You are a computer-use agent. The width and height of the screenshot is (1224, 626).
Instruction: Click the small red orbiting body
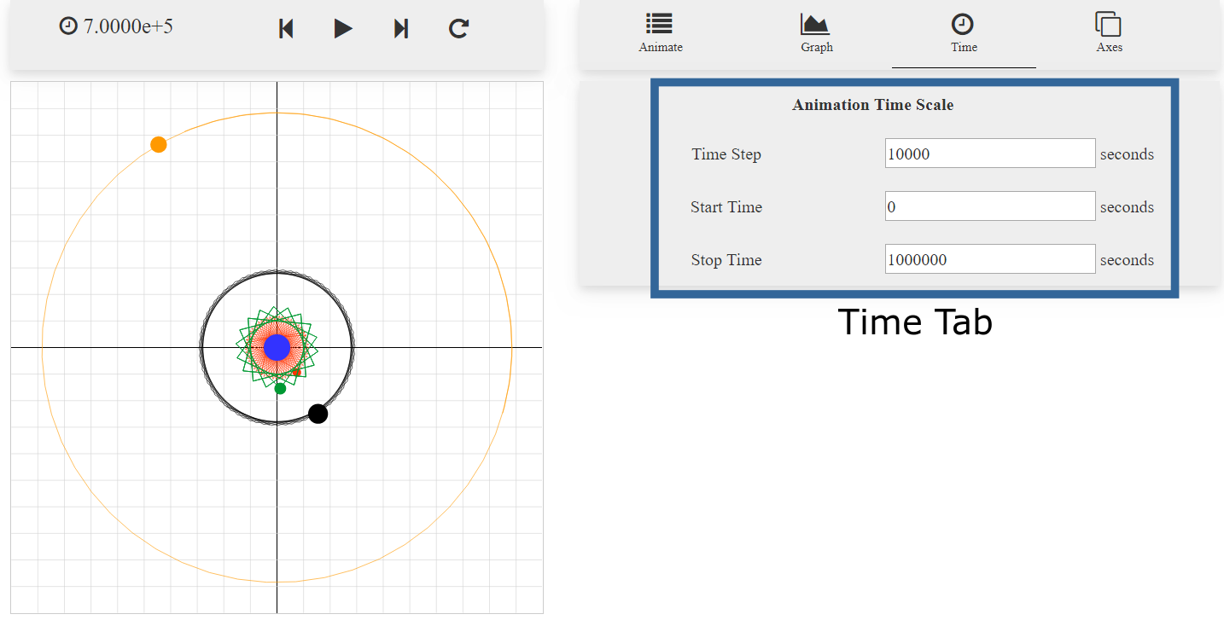pos(296,372)
